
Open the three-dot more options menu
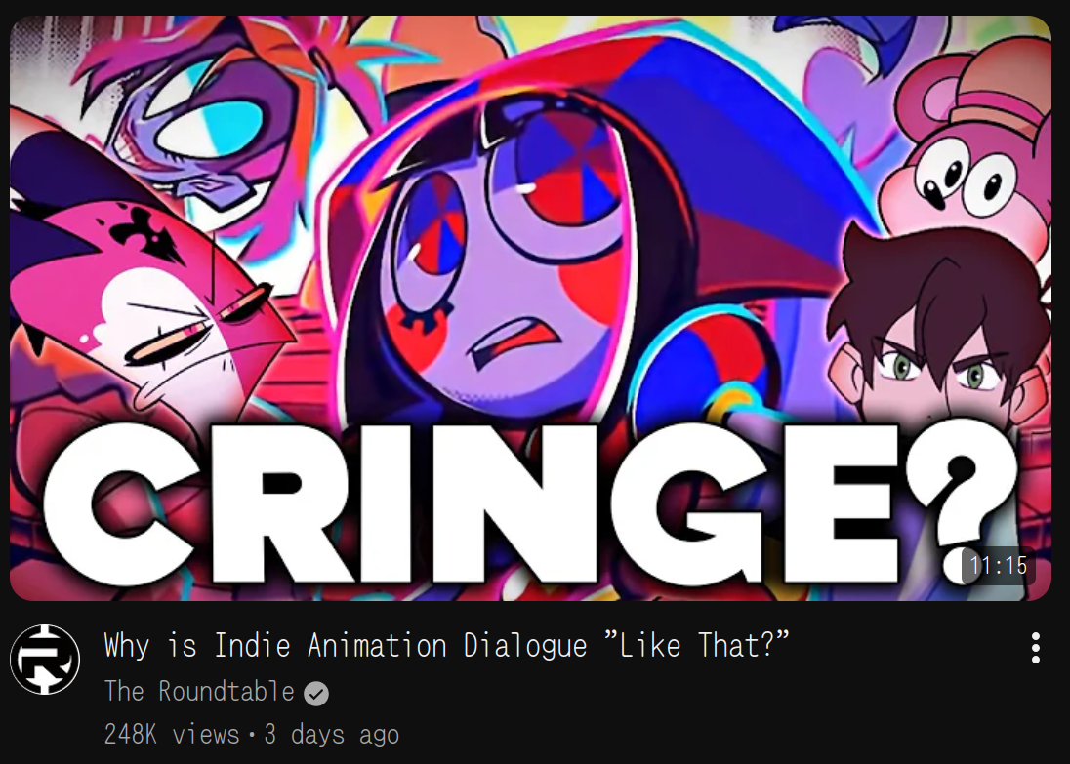pos(1035,647)
